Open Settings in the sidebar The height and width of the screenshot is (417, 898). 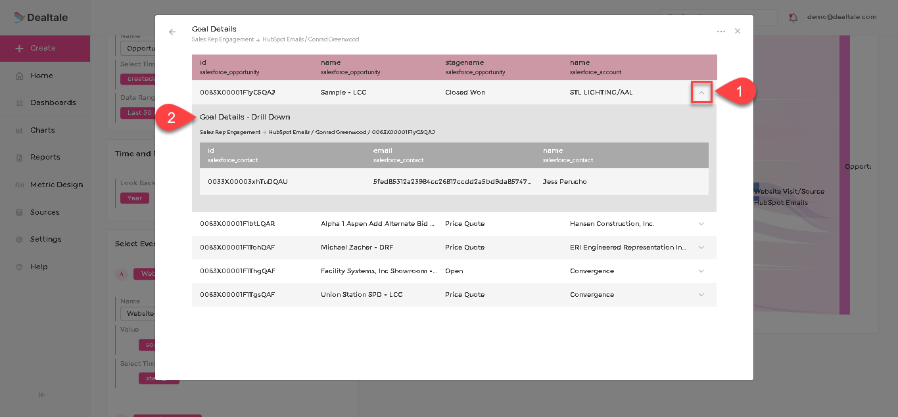(x=45, y=239)
